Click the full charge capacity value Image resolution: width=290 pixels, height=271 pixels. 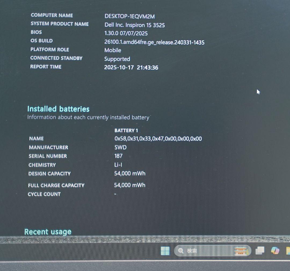[x=129, y=185]
